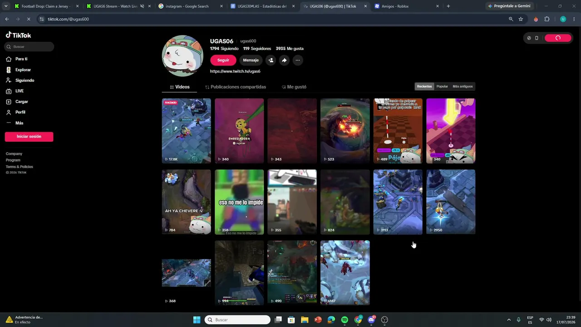Screen dimensions: 581x327
Task: Sort videos by Popular
Action: click(442, 86)
